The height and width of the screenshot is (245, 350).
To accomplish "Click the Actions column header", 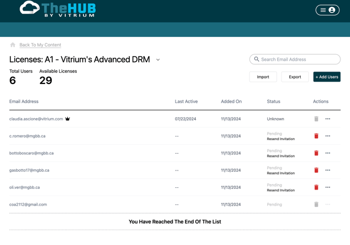I will [x=320, y=101].
